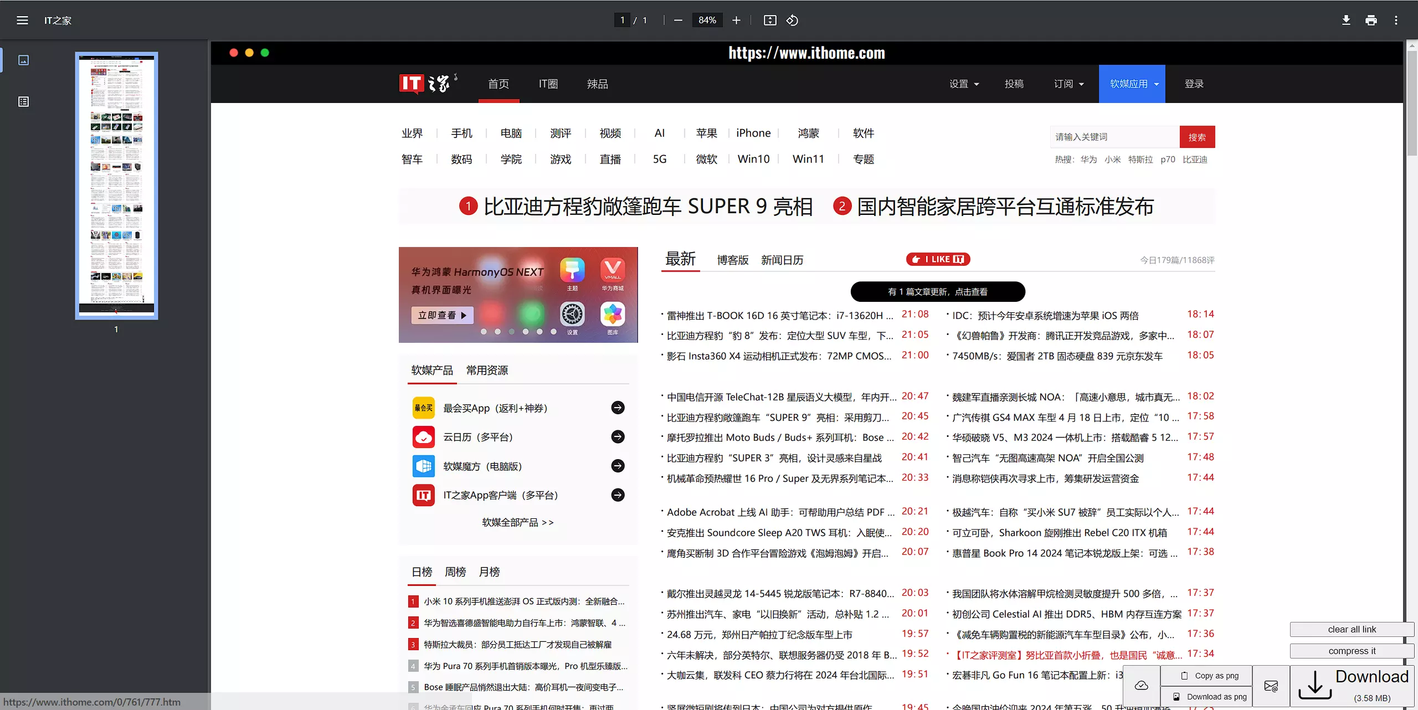Click the compress it button
Image resolution: width=1418 pixels, height=710 pixels.
coord(1352,651)
